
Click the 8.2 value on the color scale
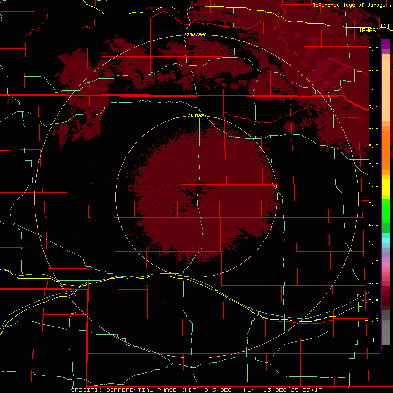tap(373, 88)
